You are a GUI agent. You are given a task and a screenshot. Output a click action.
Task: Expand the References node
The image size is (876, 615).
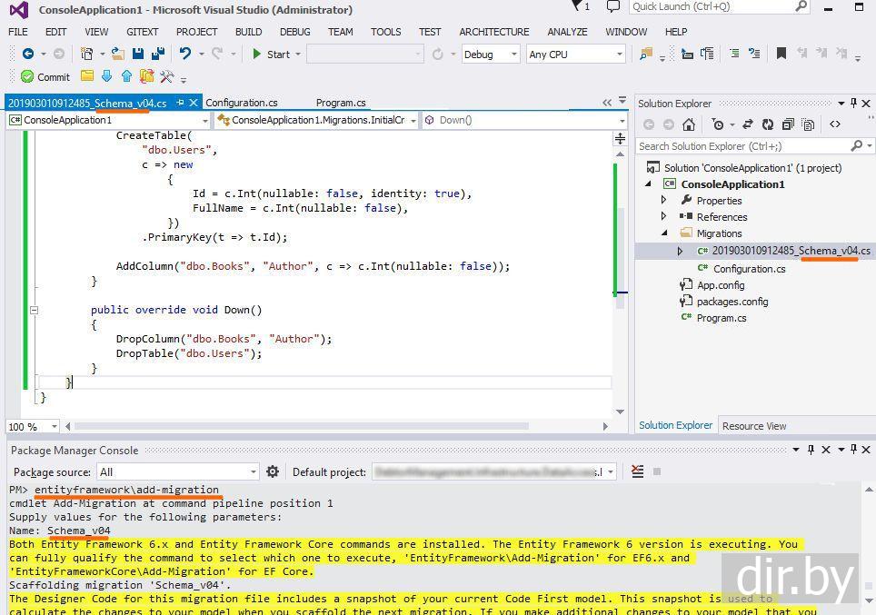tap(664, 217)
